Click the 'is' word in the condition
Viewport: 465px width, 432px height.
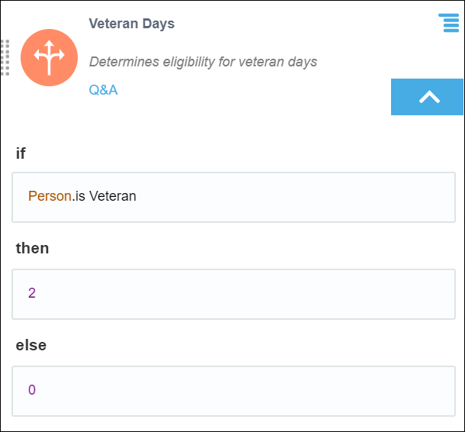(80, 196)
